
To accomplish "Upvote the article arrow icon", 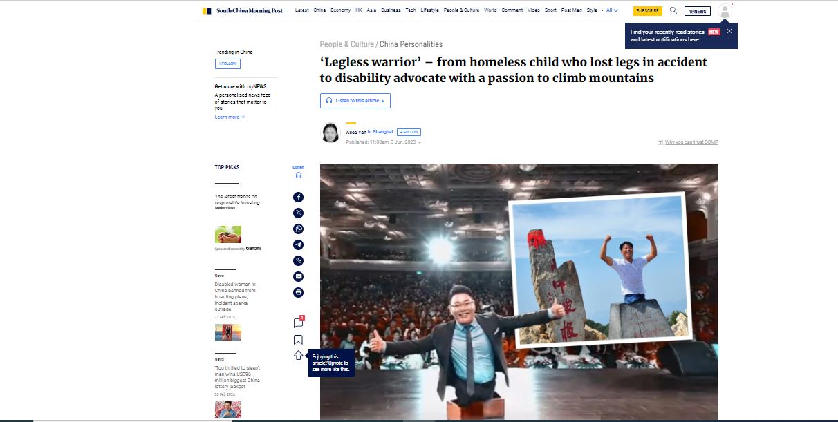I will [298, 355].
